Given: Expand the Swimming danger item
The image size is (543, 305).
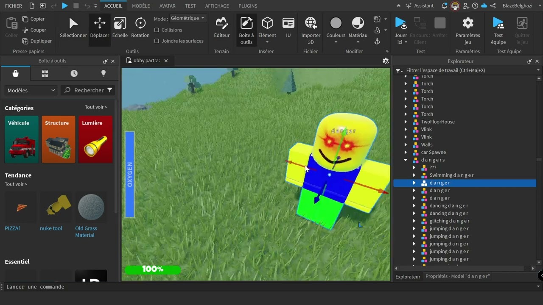Looking at the screenshot, I should pyautogui.click(x=414, y=175).
